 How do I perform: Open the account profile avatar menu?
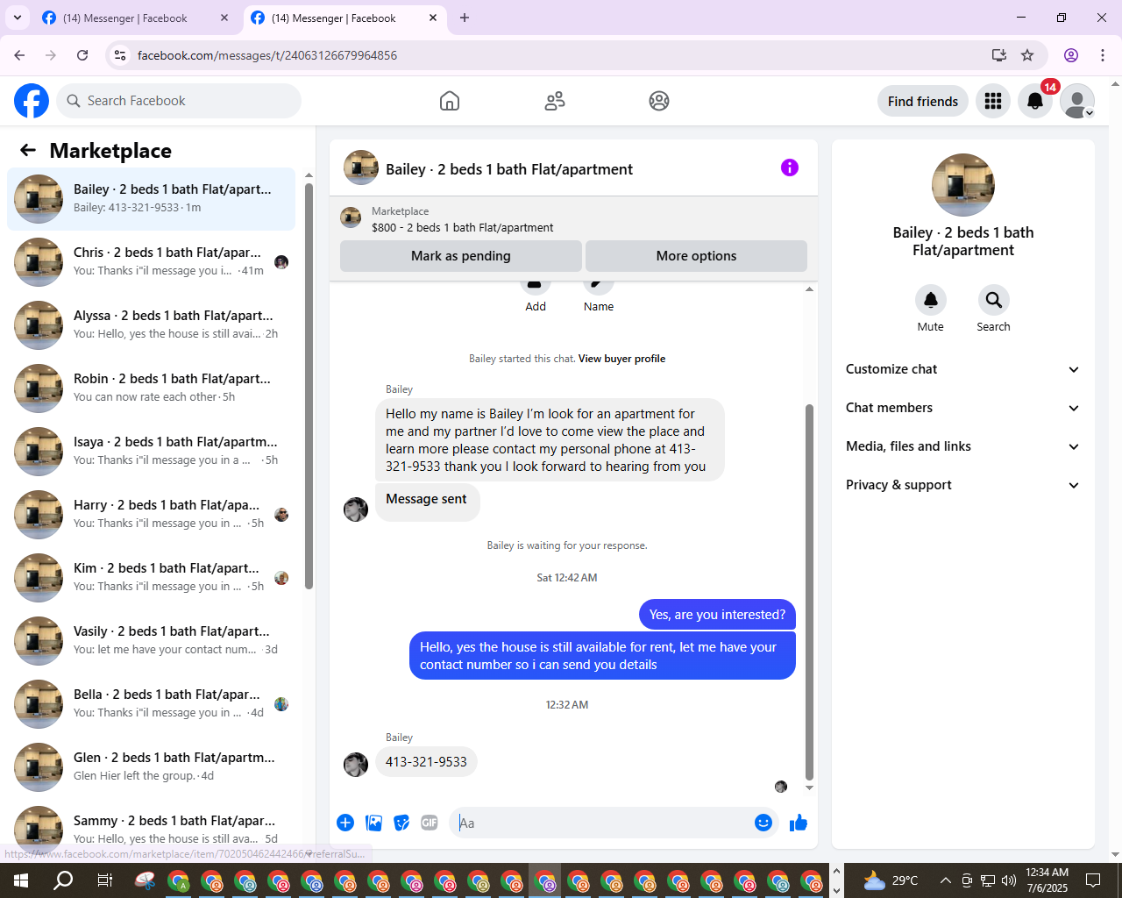point(1077,101)
